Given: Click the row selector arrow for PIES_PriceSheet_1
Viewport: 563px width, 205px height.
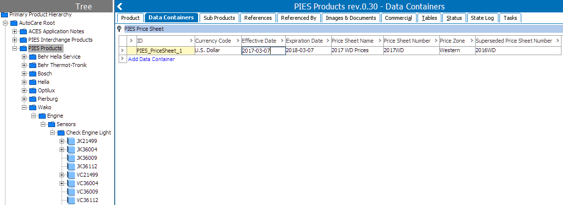Looking at the screenshot, I should tap(123, 51).
